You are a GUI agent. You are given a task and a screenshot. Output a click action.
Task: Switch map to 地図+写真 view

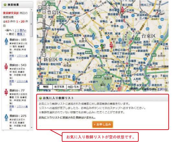click(73, 87)
